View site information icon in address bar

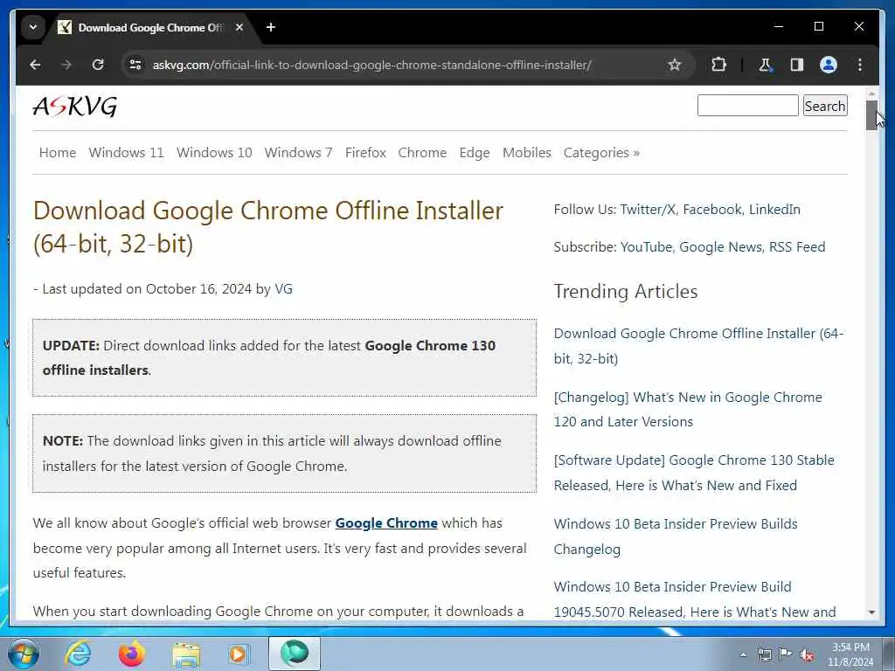(x=135, y=65)
